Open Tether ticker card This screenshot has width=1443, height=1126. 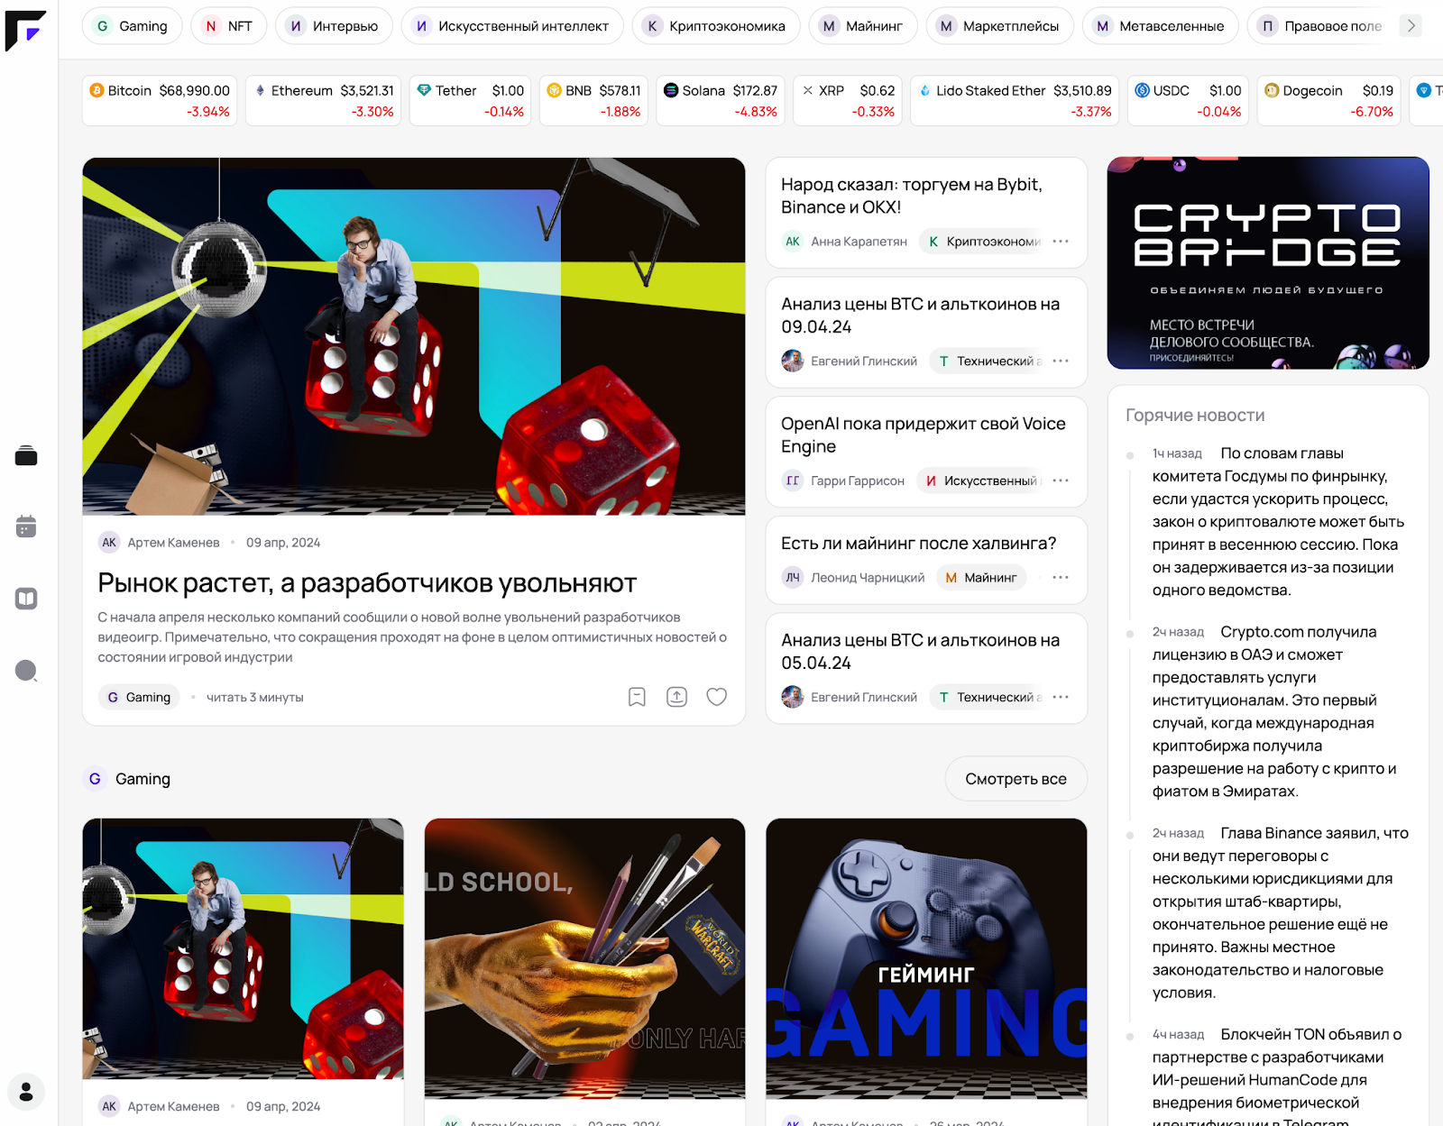(471, 101)
